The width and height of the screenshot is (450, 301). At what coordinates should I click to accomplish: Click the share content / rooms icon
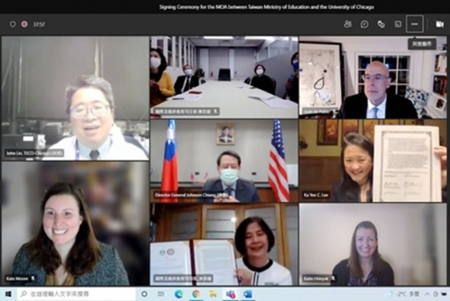click(x=398, y=24)
